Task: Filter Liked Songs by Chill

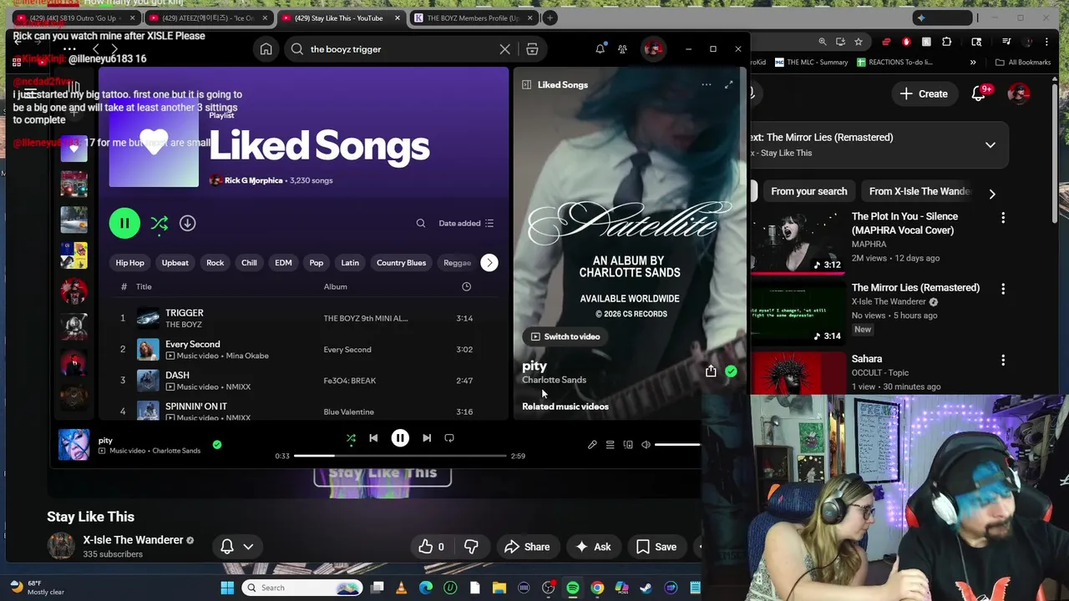Action: [x=249, y=263]
